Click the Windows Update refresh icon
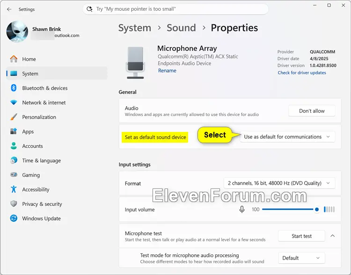The image size is (351, 275). click(14, 218)
